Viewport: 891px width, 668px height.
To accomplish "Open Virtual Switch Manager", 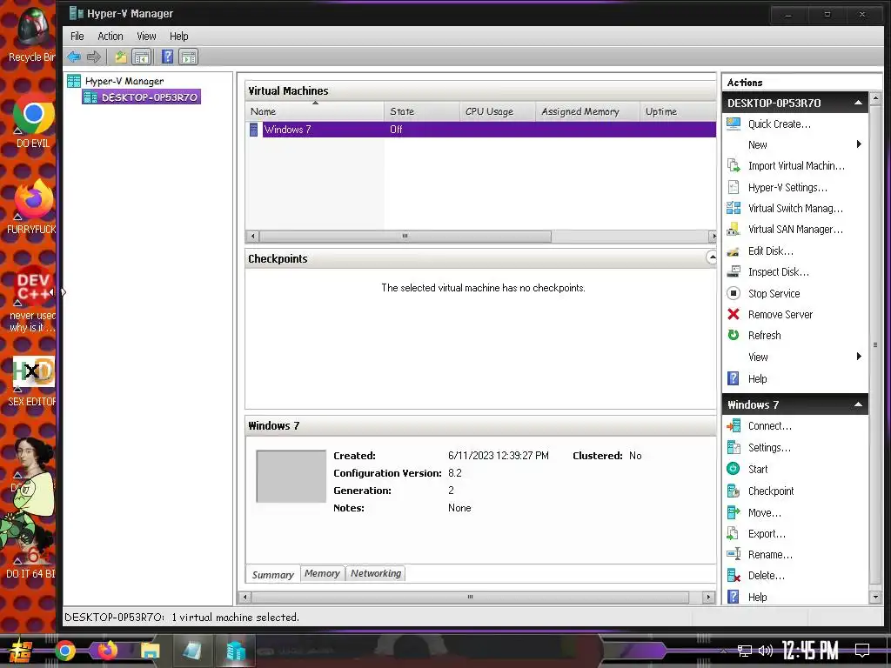I will (795, 209).
